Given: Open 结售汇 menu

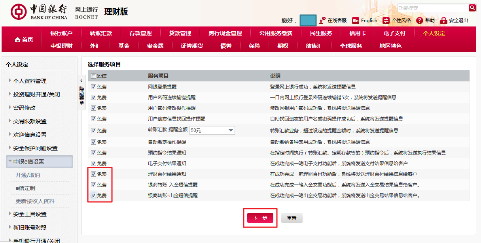Looking at the screenshot, I should (314, 46).
